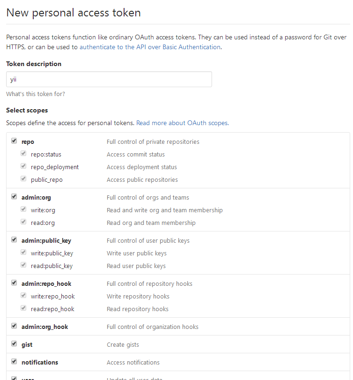Open the Basic Authentication API link

click(x=150, y=47)
